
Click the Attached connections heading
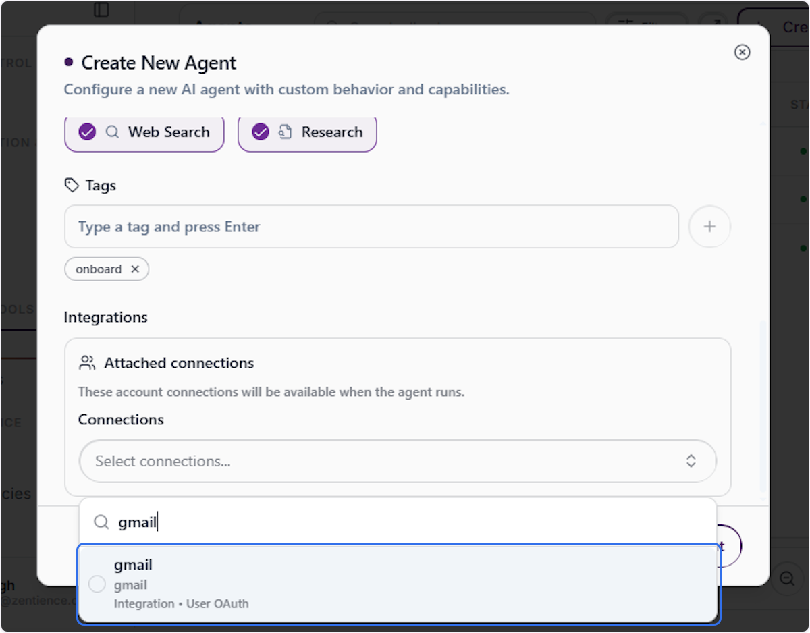(x=179, y=363)
